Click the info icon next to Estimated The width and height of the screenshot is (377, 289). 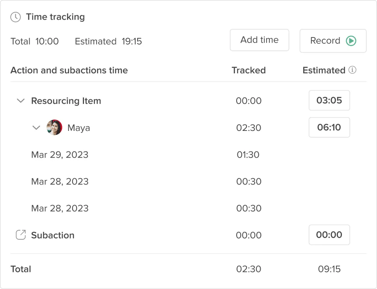click(x=353, y=70)
